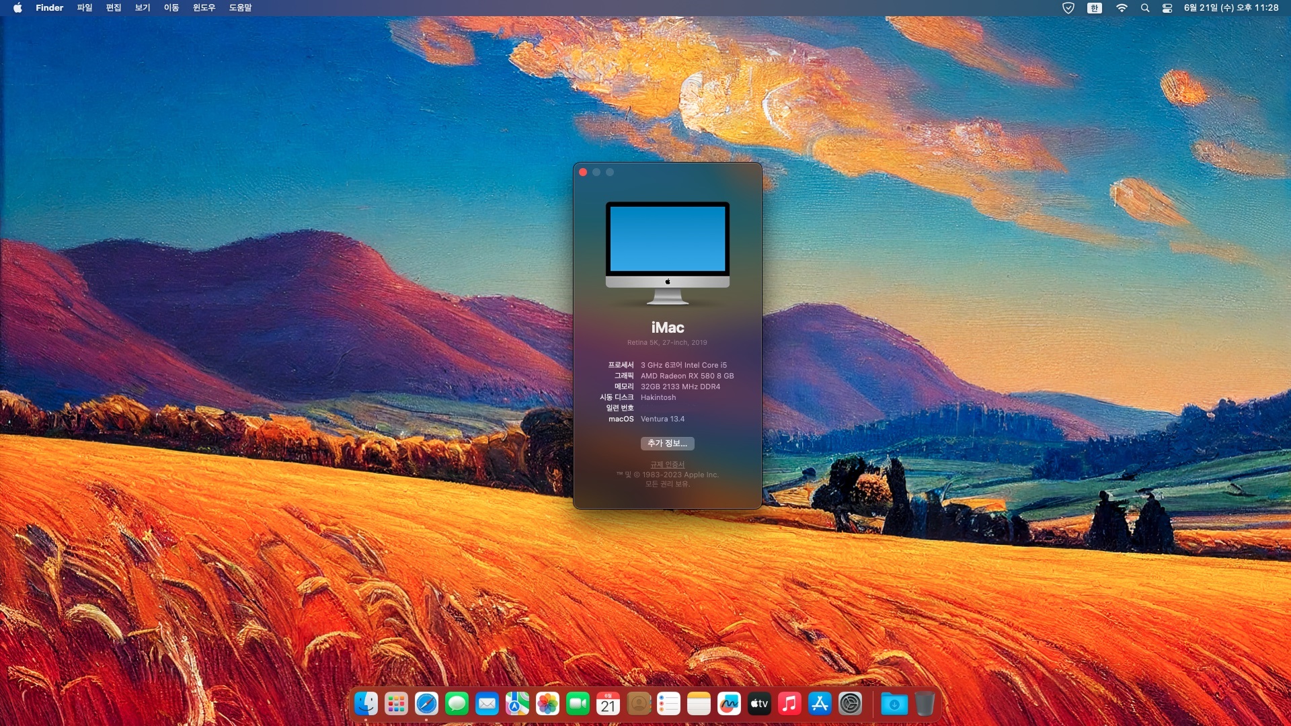Open Calendar showing 21 in the Dock

pyautogui.click(x=608, y=704)
